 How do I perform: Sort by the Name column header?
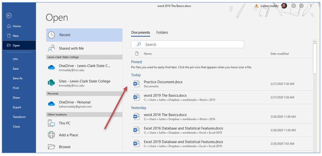148,54
